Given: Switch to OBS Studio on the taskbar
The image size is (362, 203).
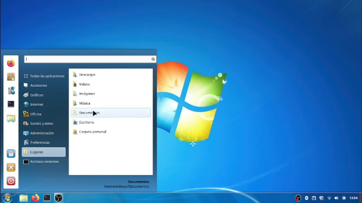Looking at the screenshot, I should (59, 198).
